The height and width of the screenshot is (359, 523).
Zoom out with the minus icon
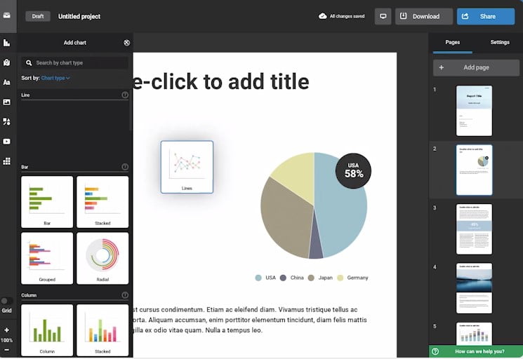pyautogui.click(x=7, y=350)
